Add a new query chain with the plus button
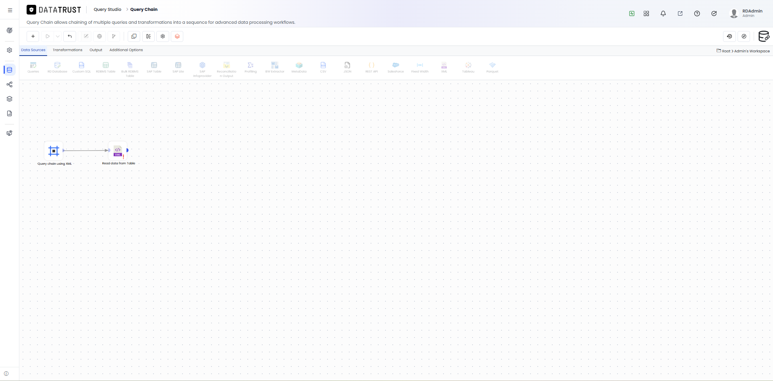 (33, 36)
